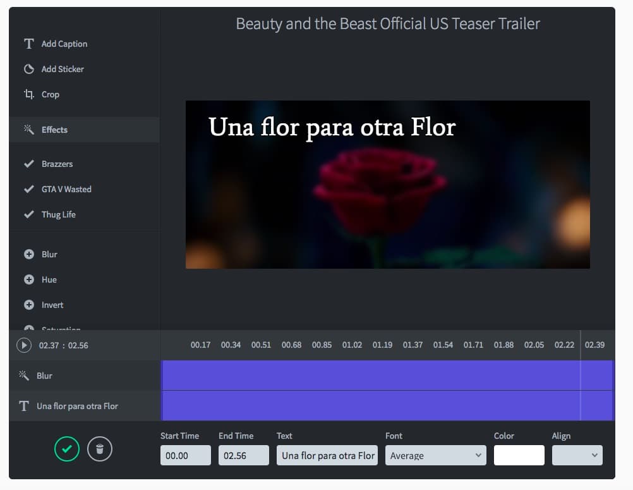Image resolution: width=633 pixels, height=490 pixels.
Task: Click the Effects magic wand icon
Action: point(28,130)
